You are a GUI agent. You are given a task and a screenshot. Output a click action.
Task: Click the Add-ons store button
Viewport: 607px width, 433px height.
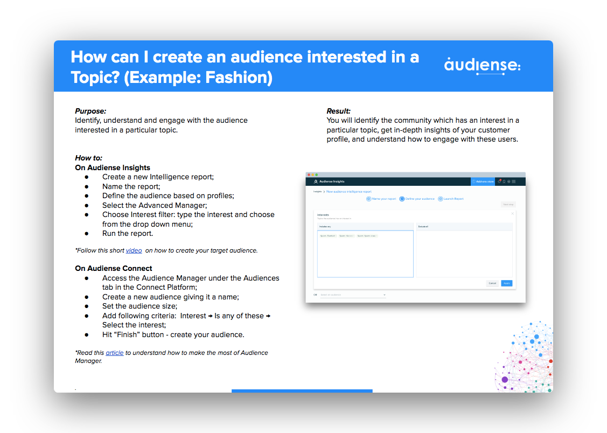483,181
